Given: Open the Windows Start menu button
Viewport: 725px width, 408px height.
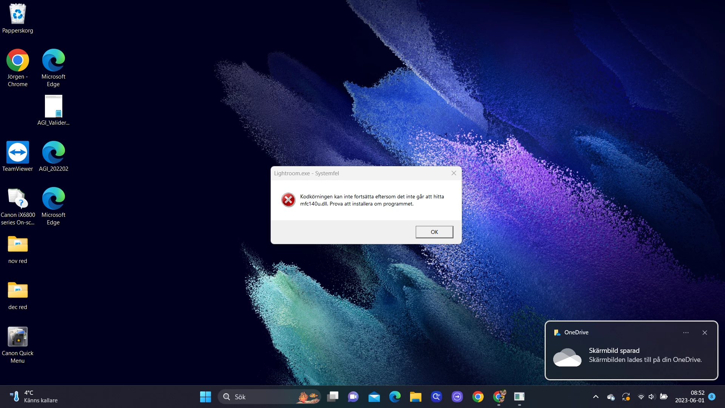Looking at the screenshot, I should tap(205, 397).
